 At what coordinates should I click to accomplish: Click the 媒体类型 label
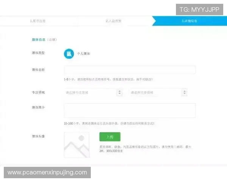click(x=38, y=53)
